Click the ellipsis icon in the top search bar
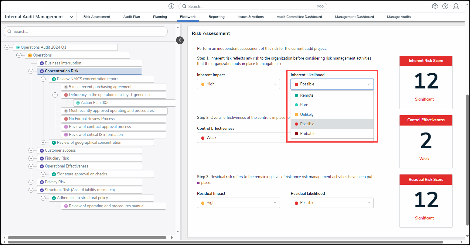This screenshot has width=470, height=245. point(320,6)
